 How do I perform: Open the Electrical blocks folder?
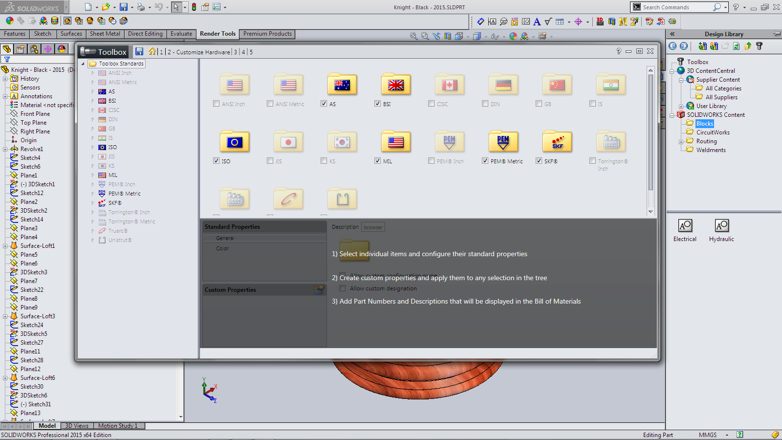point(685,226)
